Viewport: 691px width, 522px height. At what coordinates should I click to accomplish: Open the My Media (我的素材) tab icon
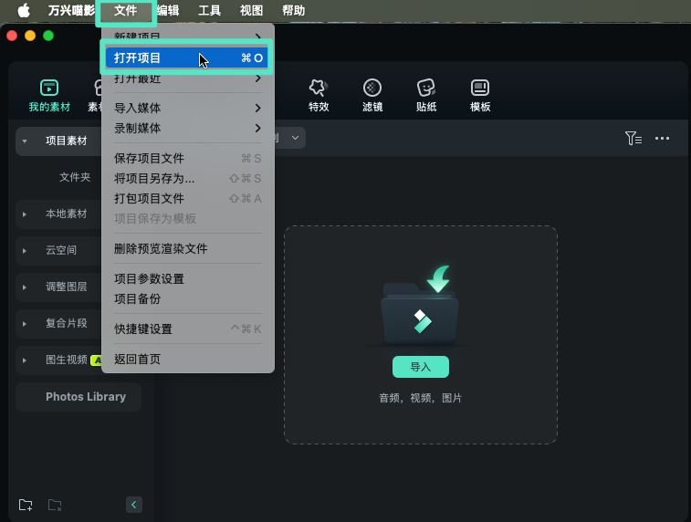point(49,89)
